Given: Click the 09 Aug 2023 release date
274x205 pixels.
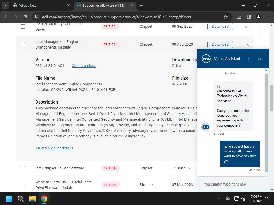Looking at the screenshot, I should tap(182, 44).
